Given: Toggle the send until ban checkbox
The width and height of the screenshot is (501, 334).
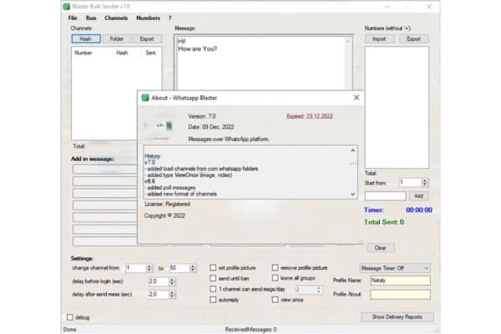Looking at the screenshot, I should 214,278.
